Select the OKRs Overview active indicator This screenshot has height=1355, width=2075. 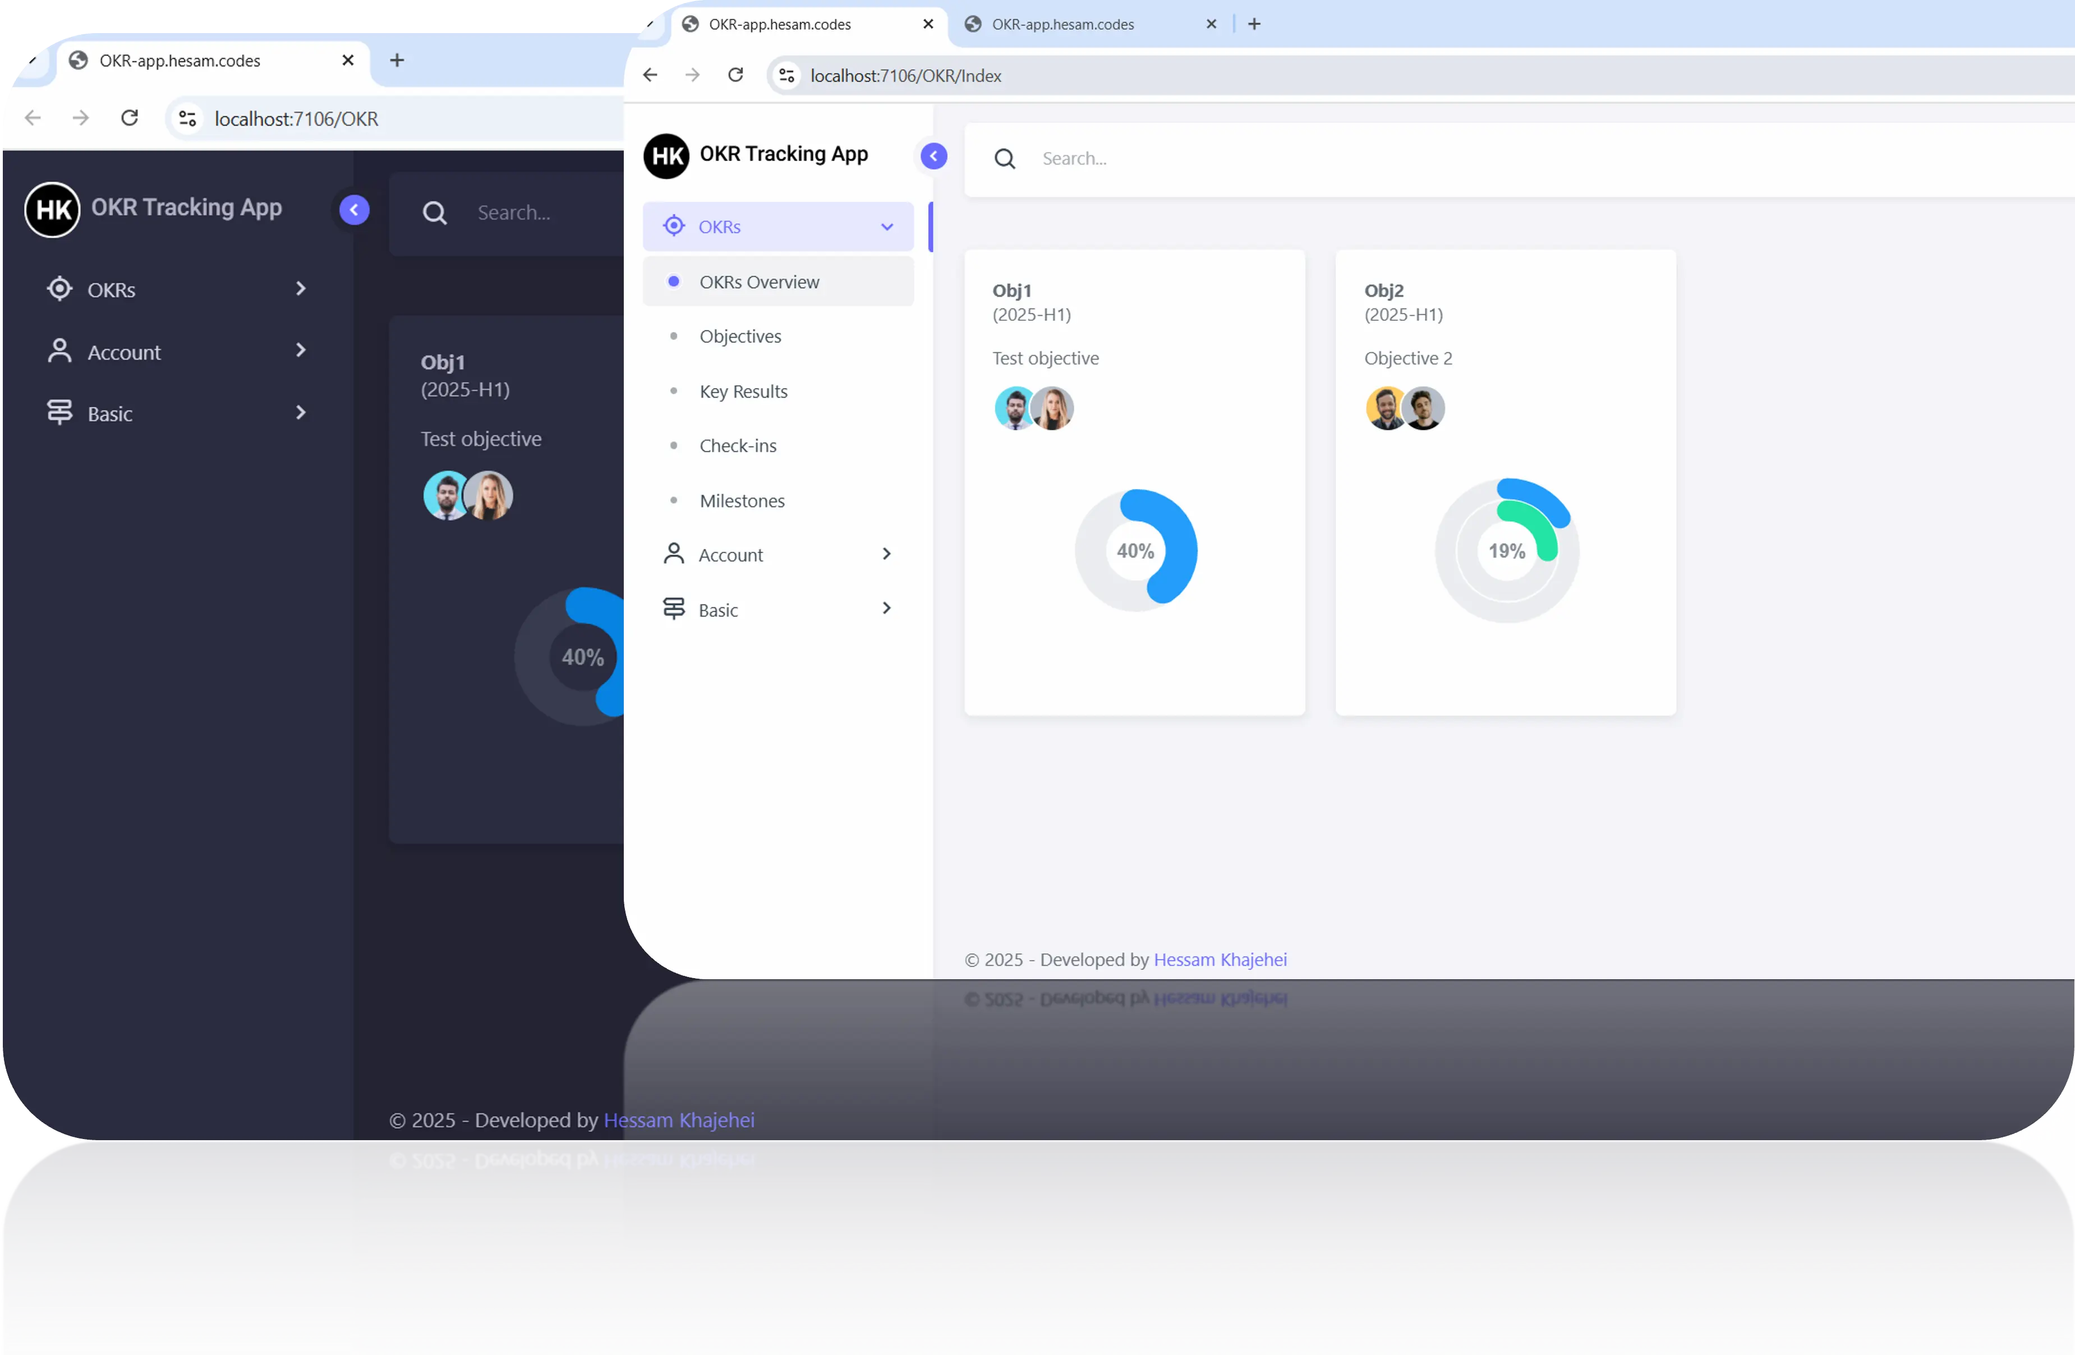[674, 281]
